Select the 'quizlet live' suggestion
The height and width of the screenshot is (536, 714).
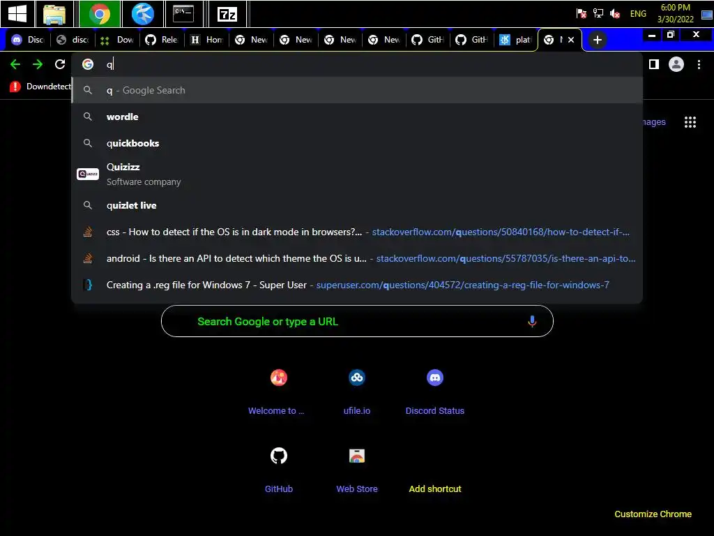(x=357, y=205)
